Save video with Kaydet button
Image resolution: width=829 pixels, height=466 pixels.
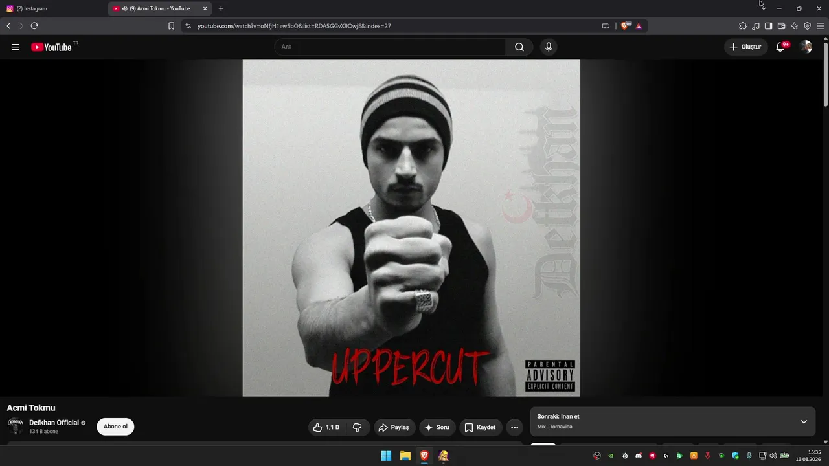point(481,427)
